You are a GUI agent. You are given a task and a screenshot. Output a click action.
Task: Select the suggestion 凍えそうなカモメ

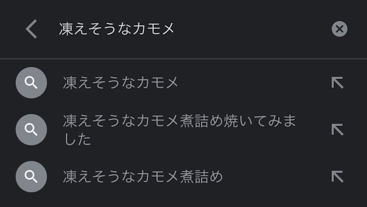tap(121, 83)
